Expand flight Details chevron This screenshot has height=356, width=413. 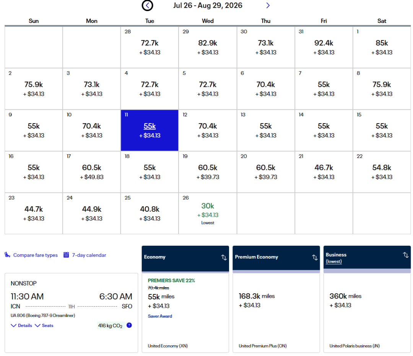coord(14,325)
